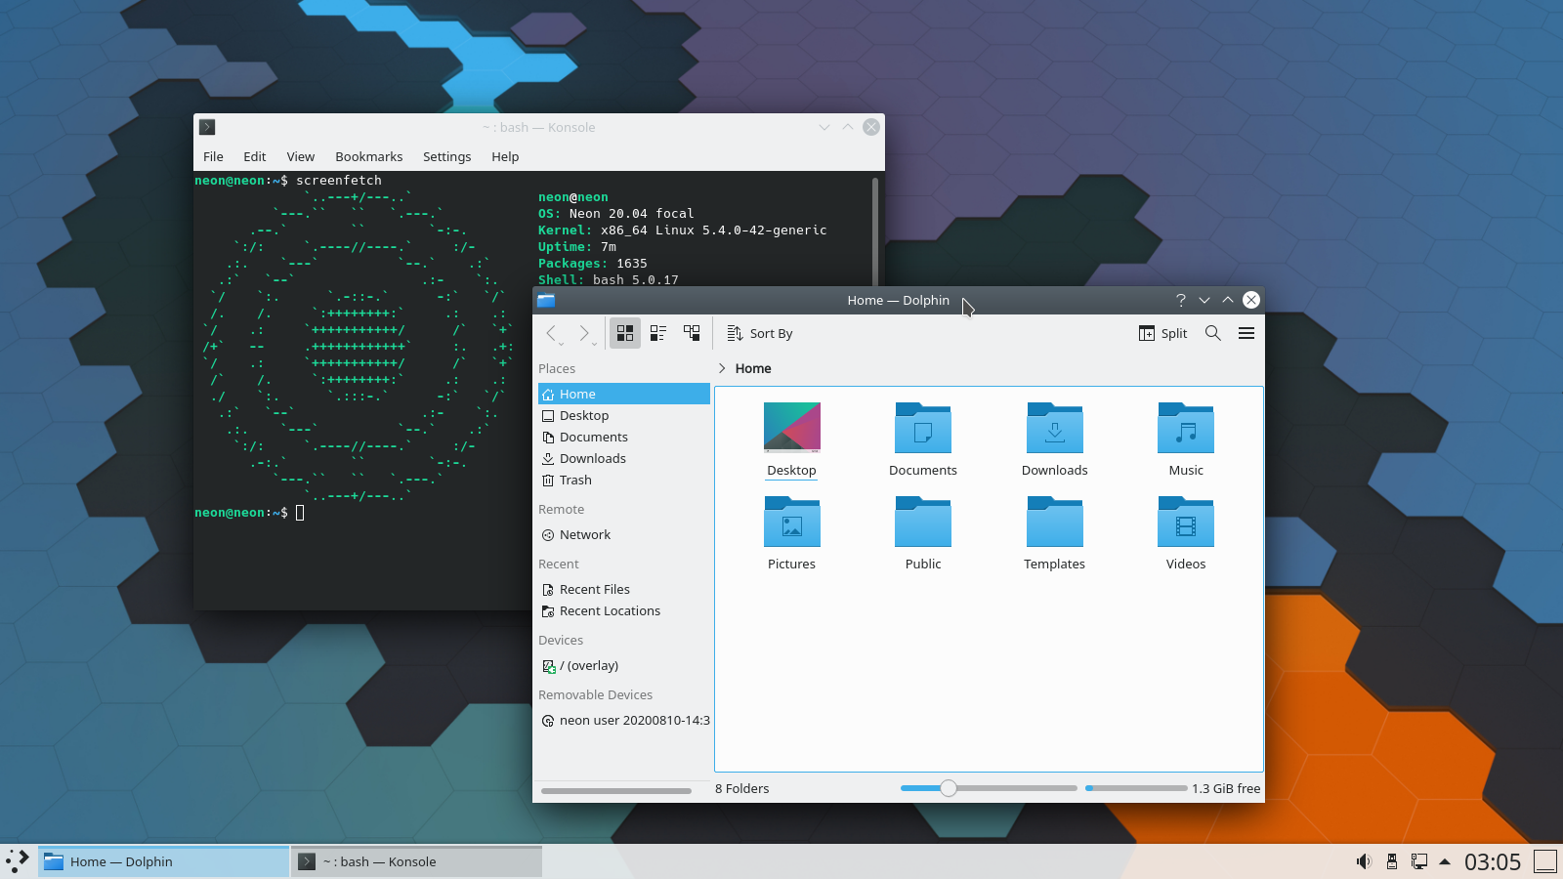Activate the Icons view mode
1563x879 pixels.
(x=625, y=333)
